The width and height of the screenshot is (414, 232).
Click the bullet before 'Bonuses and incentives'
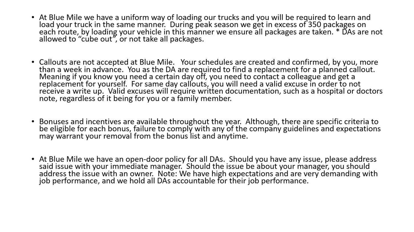tap(33, 122)
